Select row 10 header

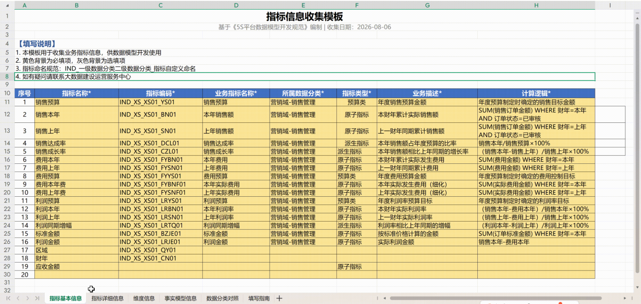[x=7, y=93]
